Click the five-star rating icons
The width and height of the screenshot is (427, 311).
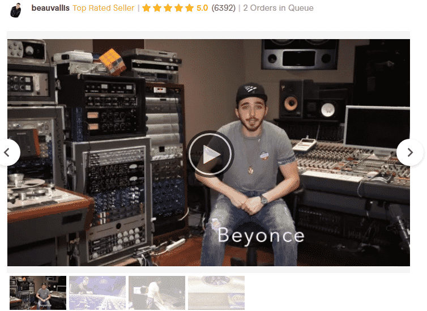pyautogui.click(x=168, y=8)
